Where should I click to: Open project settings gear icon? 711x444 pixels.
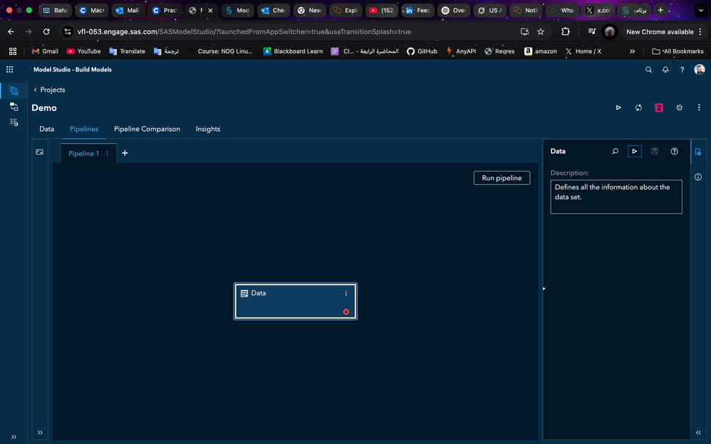(679, 108)
